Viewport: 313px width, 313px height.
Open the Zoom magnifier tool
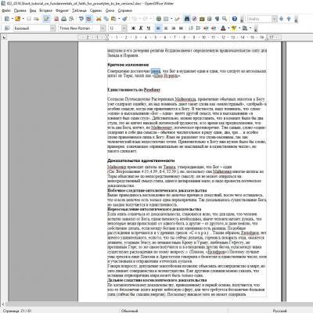225,19
